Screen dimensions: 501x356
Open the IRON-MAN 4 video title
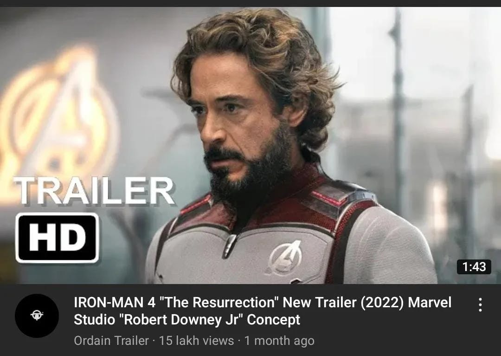point(263,311)
